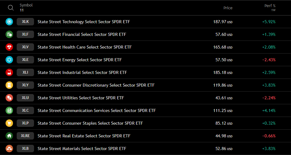The width and height of the screenshot is (291, 155).
Task: Click the XLU utilities icon
Action: [x=9, y=98]
